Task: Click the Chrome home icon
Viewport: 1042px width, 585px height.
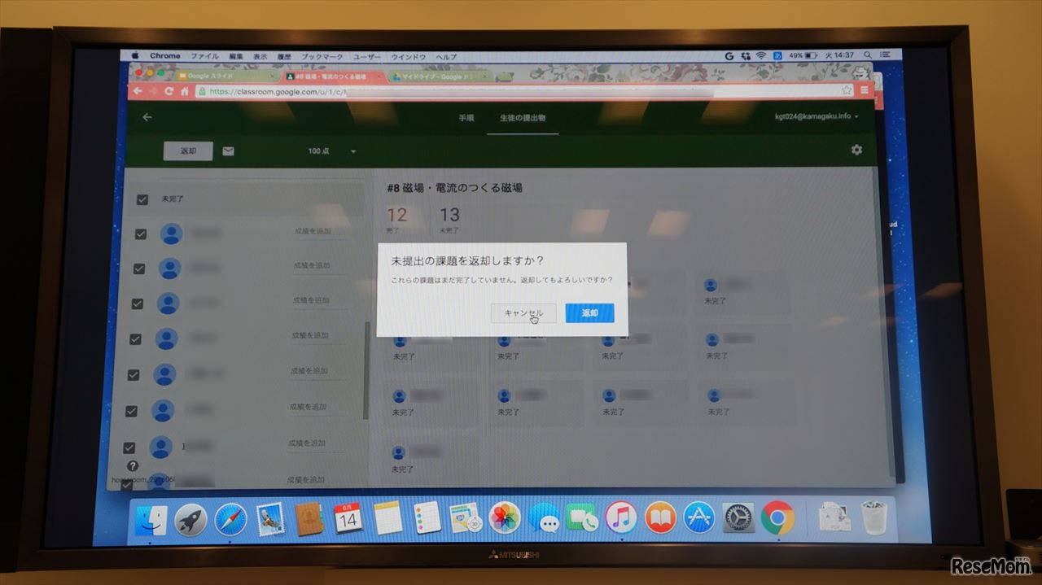Action: tap(185, 91)
